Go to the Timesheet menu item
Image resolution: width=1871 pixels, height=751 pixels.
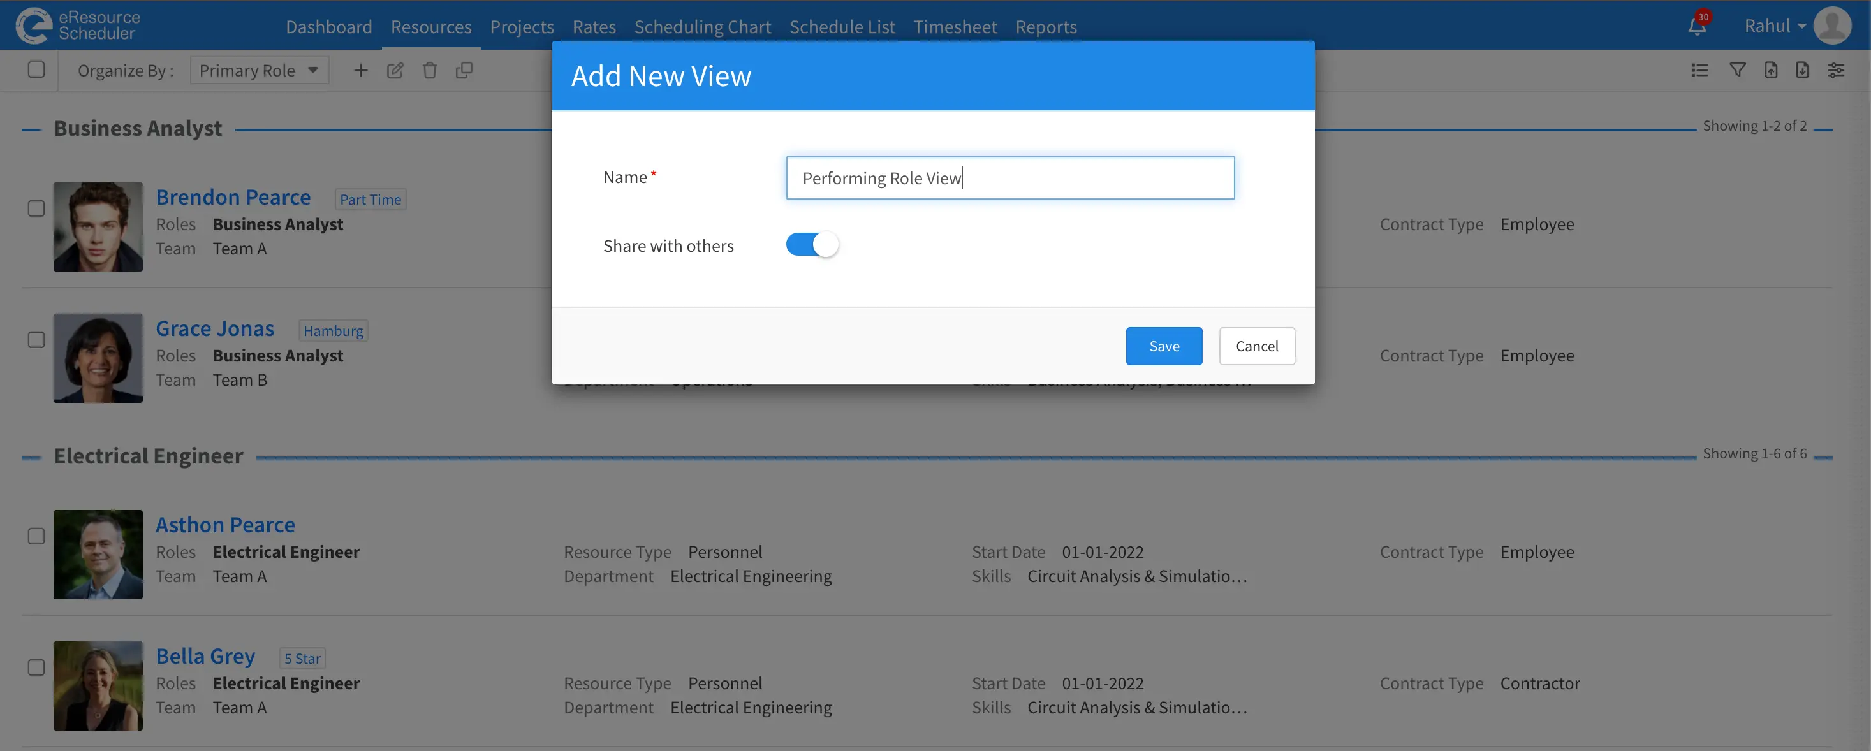pyautogui.click(x=955, y=26)
